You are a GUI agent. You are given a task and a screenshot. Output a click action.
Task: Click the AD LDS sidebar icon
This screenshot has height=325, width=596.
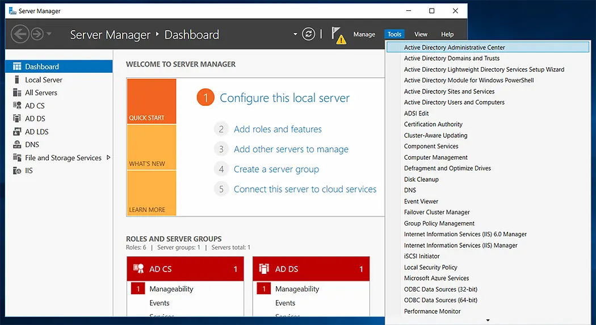pos(17,132)
